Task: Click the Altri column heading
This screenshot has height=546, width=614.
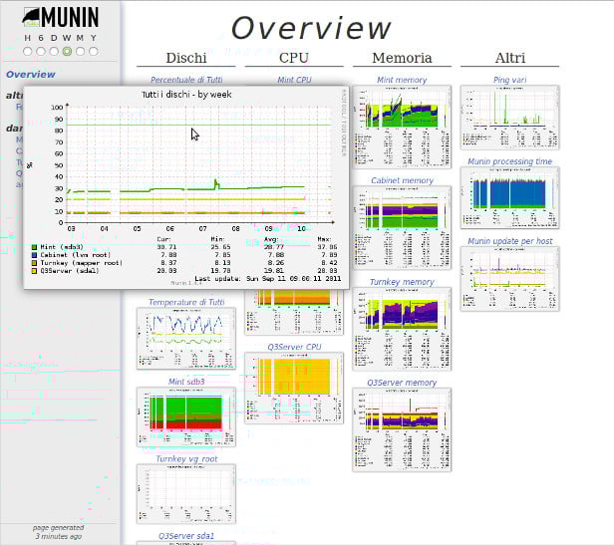Action: [510, 58]
